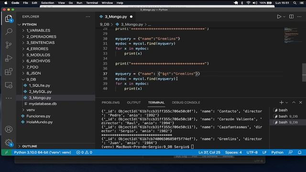Open the Selection menu
This screenshot has width=306, height=172.
point(47,3)
